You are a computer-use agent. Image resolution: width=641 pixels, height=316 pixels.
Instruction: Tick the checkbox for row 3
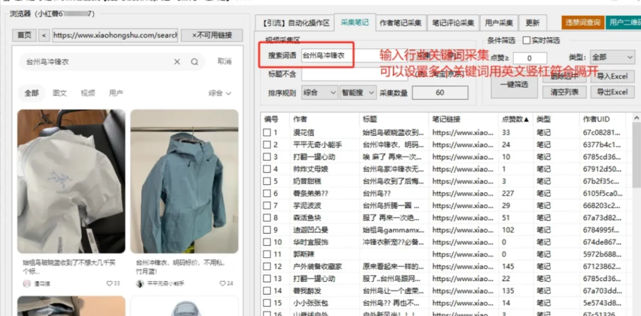(x=266, y=157)
